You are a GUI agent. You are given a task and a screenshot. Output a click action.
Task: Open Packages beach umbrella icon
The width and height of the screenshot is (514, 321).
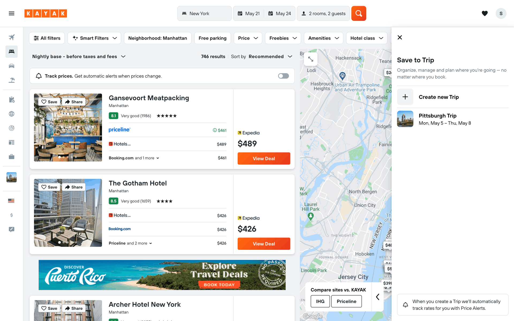pyautogui.click(x=12, y=80)
